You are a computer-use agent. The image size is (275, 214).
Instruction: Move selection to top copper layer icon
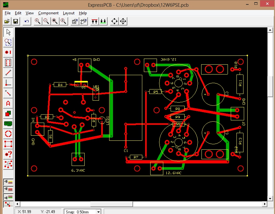pyautogui.click(x=95, y=21)
